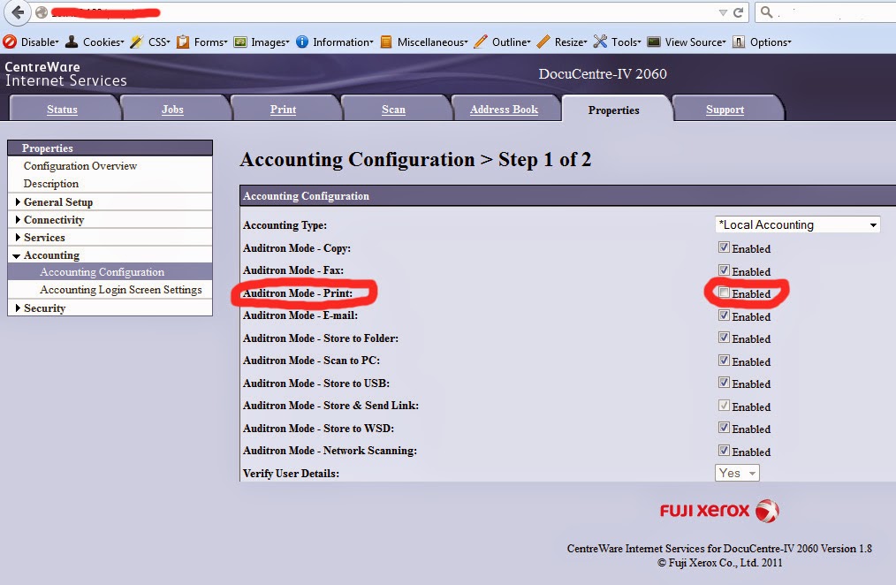Toggle Auditron Mode - Fax Enabled checkbox

[x=724, y=270]
